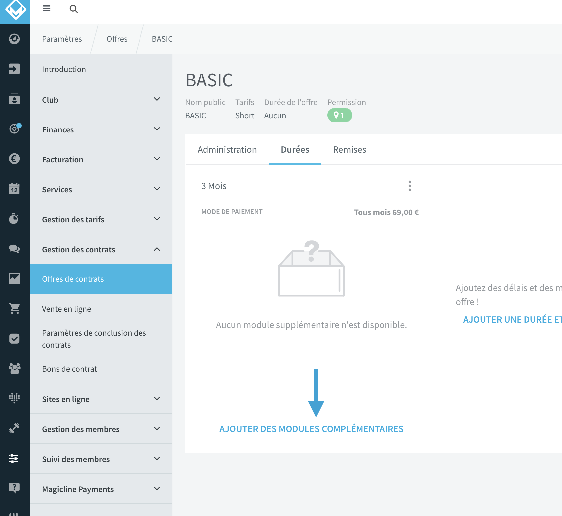Collapse the Gestion des contrats section
Screen dimensions: 562x516
[x=101, y=249]
